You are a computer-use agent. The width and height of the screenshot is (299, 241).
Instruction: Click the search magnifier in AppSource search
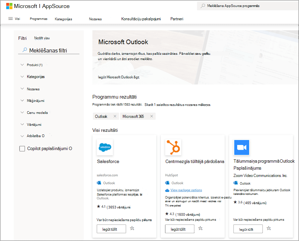(203, 6)
